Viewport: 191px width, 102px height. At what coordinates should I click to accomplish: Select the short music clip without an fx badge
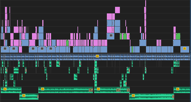[x=125, y=90]
